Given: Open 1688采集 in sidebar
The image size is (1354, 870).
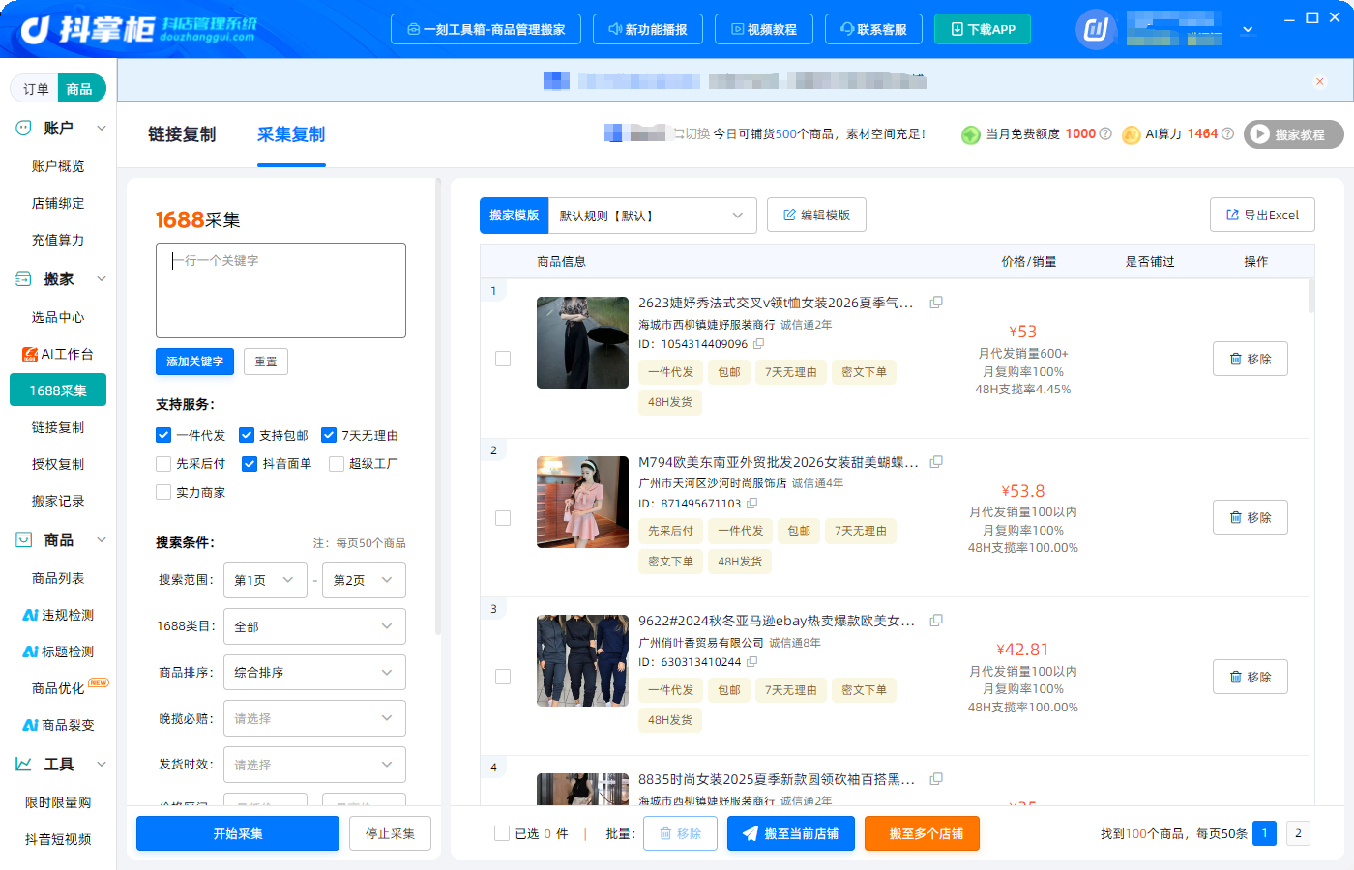Looking at the screenshot, I should (x=58, y=391).
